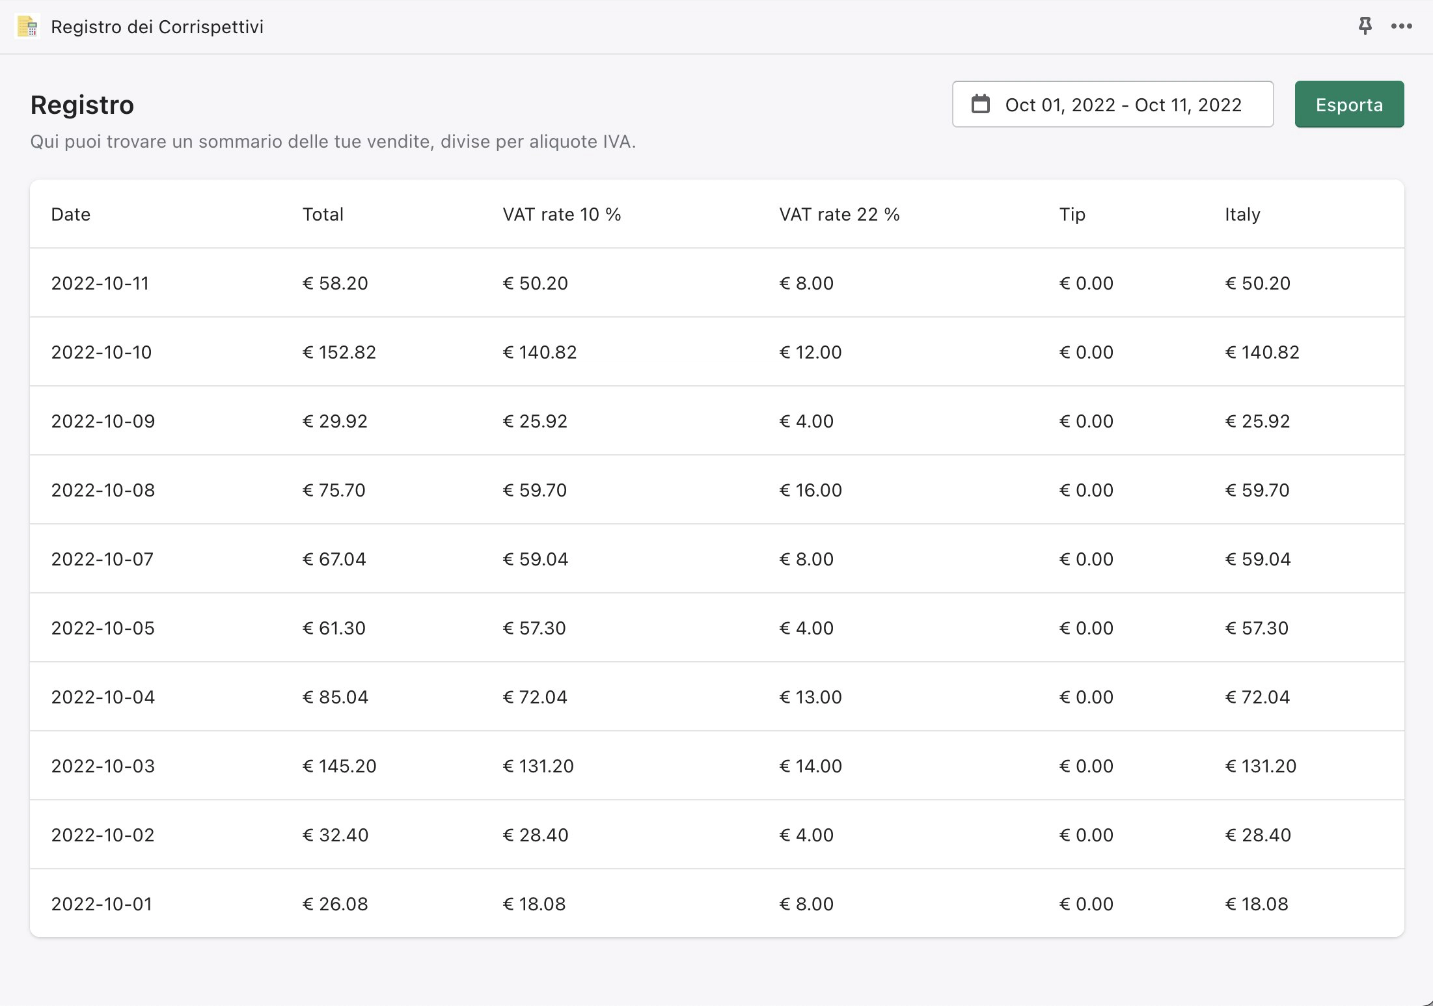Click the Registro page heading
Image resolution: width=1433 pixels, height=1006 pixels.
[82, 105]
